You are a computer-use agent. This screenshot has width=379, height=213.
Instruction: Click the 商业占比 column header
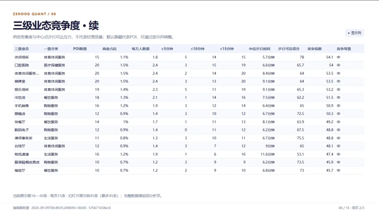[x=110, y=49]
